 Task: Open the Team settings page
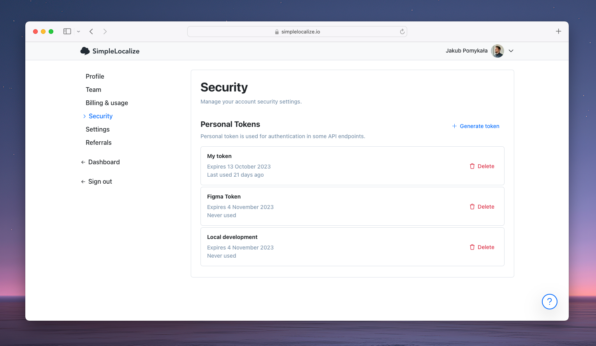pyautogui.click(x=93, y=90)
